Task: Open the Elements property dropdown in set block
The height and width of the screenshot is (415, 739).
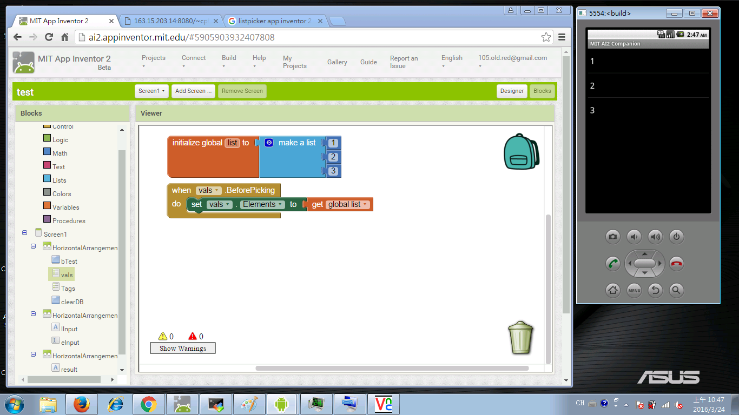Action: pyautogui.click(x=281, y=204)
